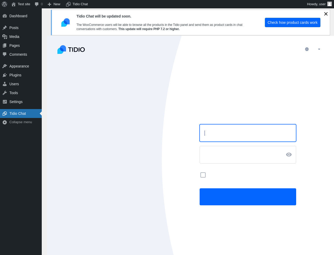Focus the first login input field
This screenshot has width=334, height=255.
click(248, 133)
